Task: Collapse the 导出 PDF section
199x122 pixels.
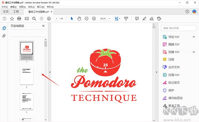Action: [x=194, y=37]
